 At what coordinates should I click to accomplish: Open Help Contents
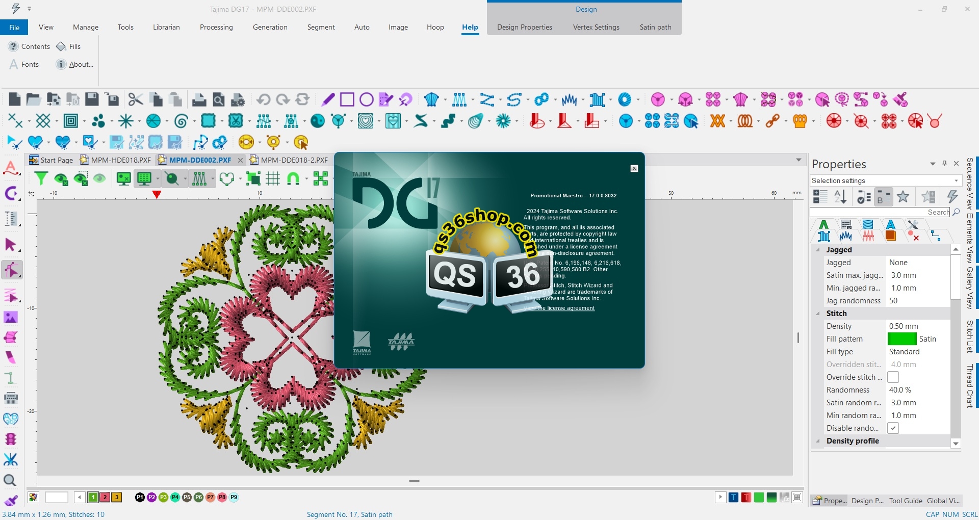click(30, 46)
